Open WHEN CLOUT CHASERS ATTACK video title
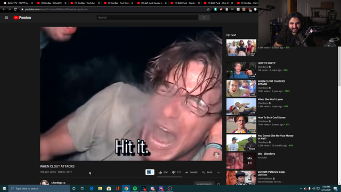The image size is (341, 192). [x=271, y=83]
